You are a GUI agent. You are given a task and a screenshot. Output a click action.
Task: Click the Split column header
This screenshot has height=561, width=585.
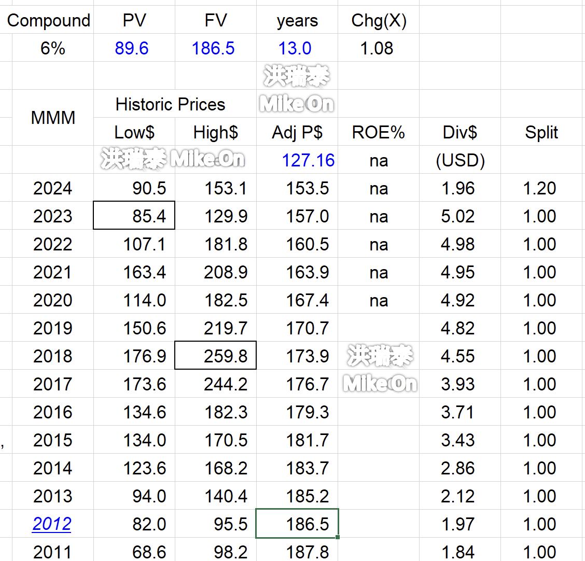pyautogui.click(x=541, y=132)
